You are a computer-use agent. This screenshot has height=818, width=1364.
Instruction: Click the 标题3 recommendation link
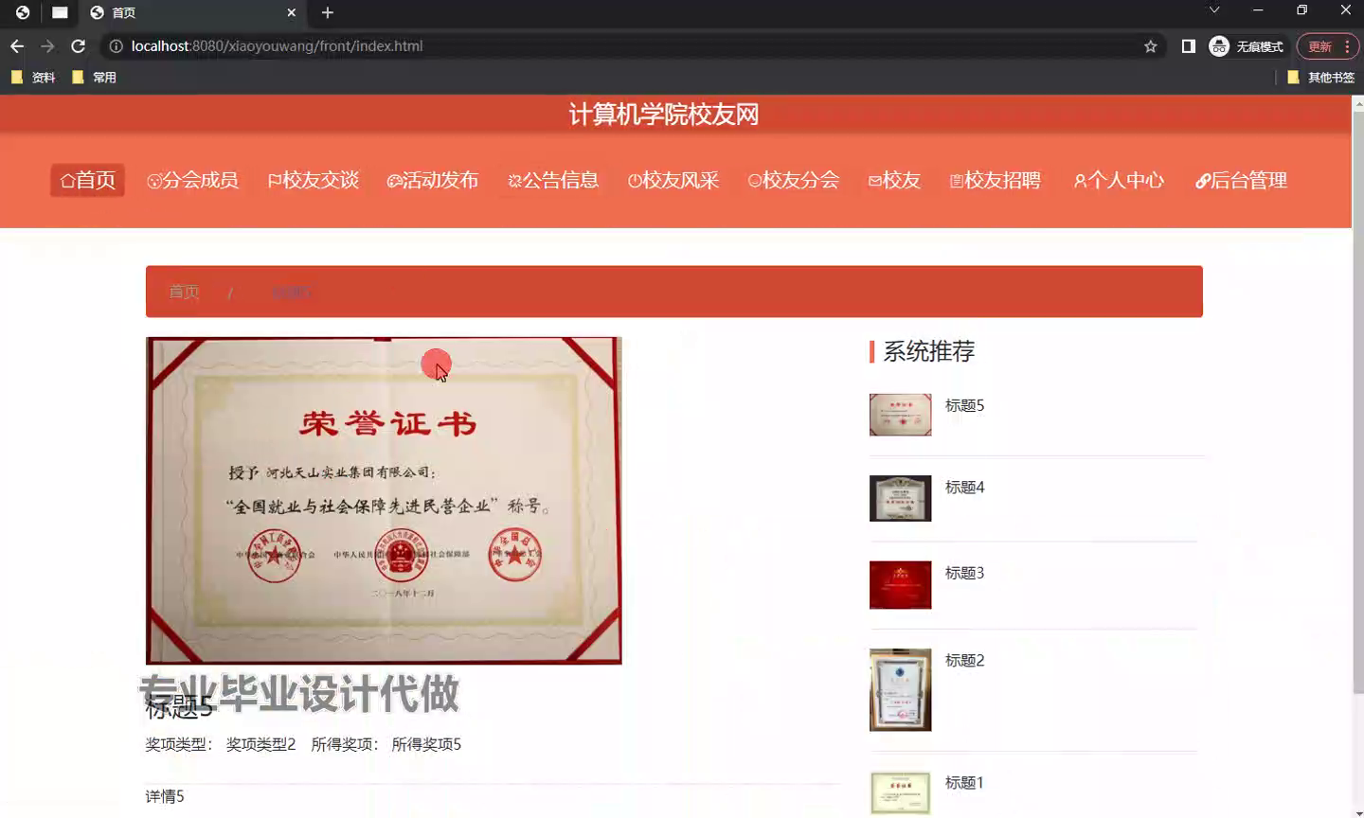964,573
